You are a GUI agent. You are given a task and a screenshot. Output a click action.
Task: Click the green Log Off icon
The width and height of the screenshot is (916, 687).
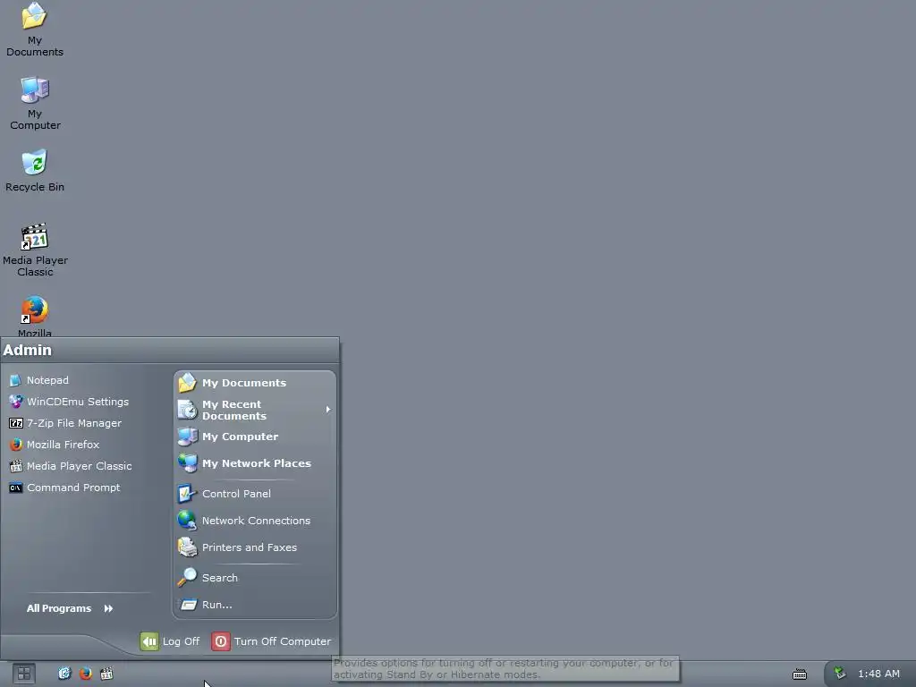(x=149, y=641)
